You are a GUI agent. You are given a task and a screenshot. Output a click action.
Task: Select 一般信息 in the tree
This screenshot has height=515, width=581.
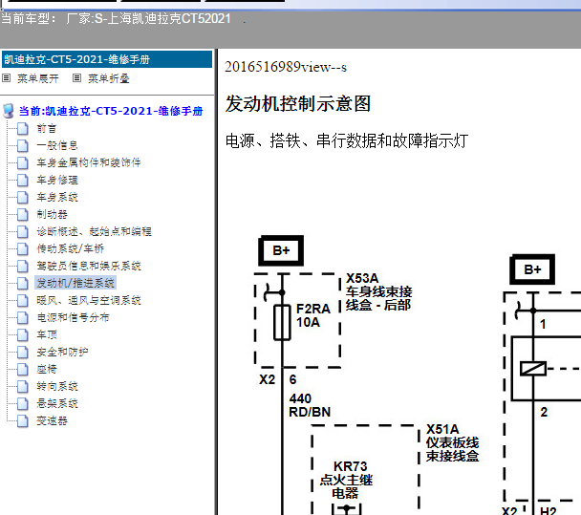[56, 145]
